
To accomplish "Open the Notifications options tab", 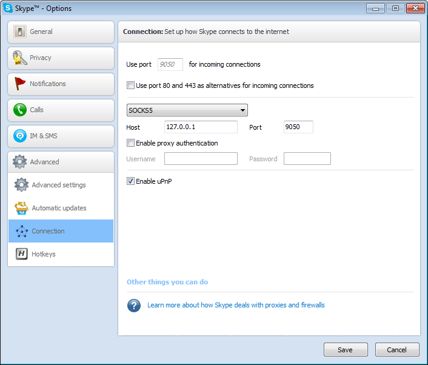I will click(61, 84).
